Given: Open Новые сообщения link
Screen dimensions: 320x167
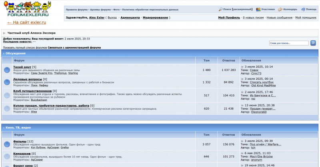Looking at the screenshot, I should tap(279, 18).
